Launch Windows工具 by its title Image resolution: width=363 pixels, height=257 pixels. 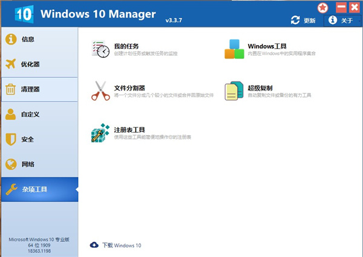pos(267,46)
